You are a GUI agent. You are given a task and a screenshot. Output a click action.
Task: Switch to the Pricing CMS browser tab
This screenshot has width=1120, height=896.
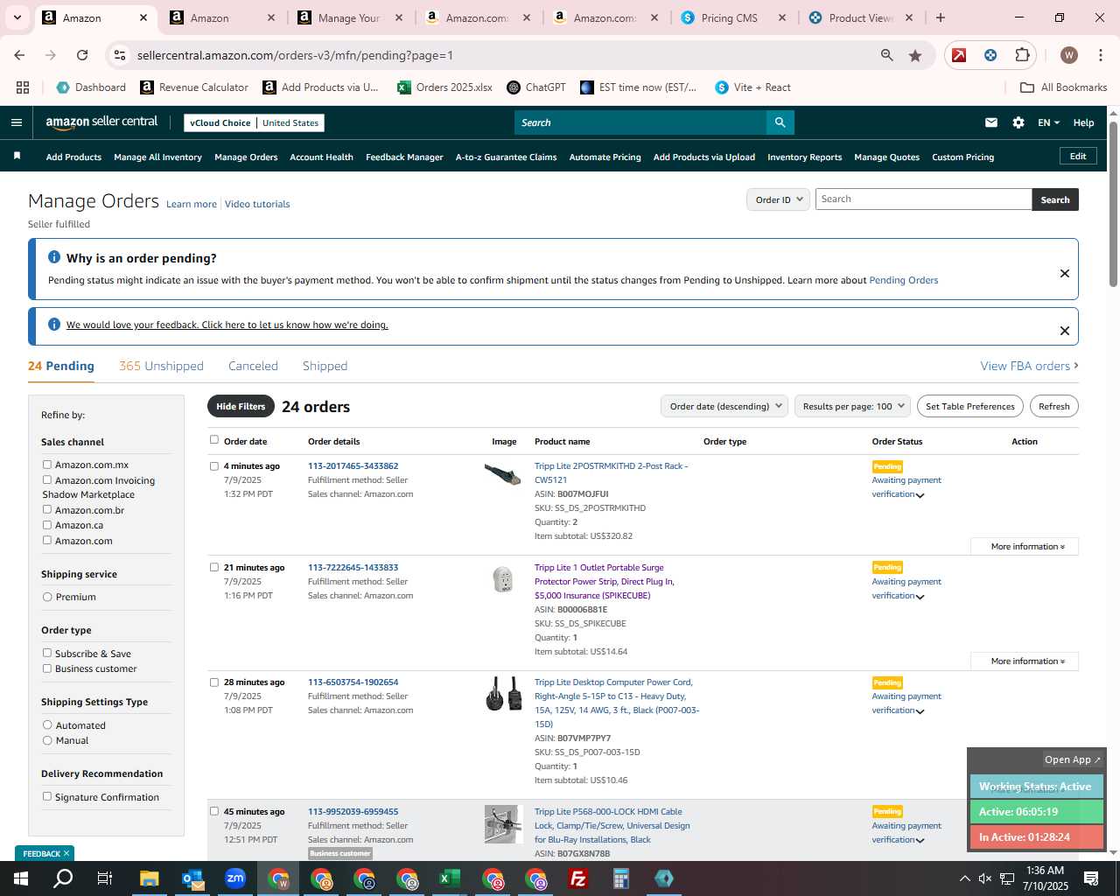pyautogui.click(x=733, y=17)
